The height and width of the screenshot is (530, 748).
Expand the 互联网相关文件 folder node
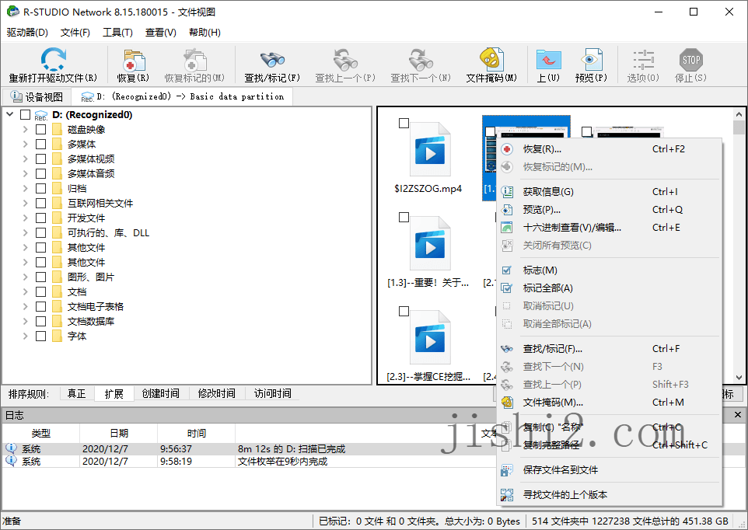(26, 203)
